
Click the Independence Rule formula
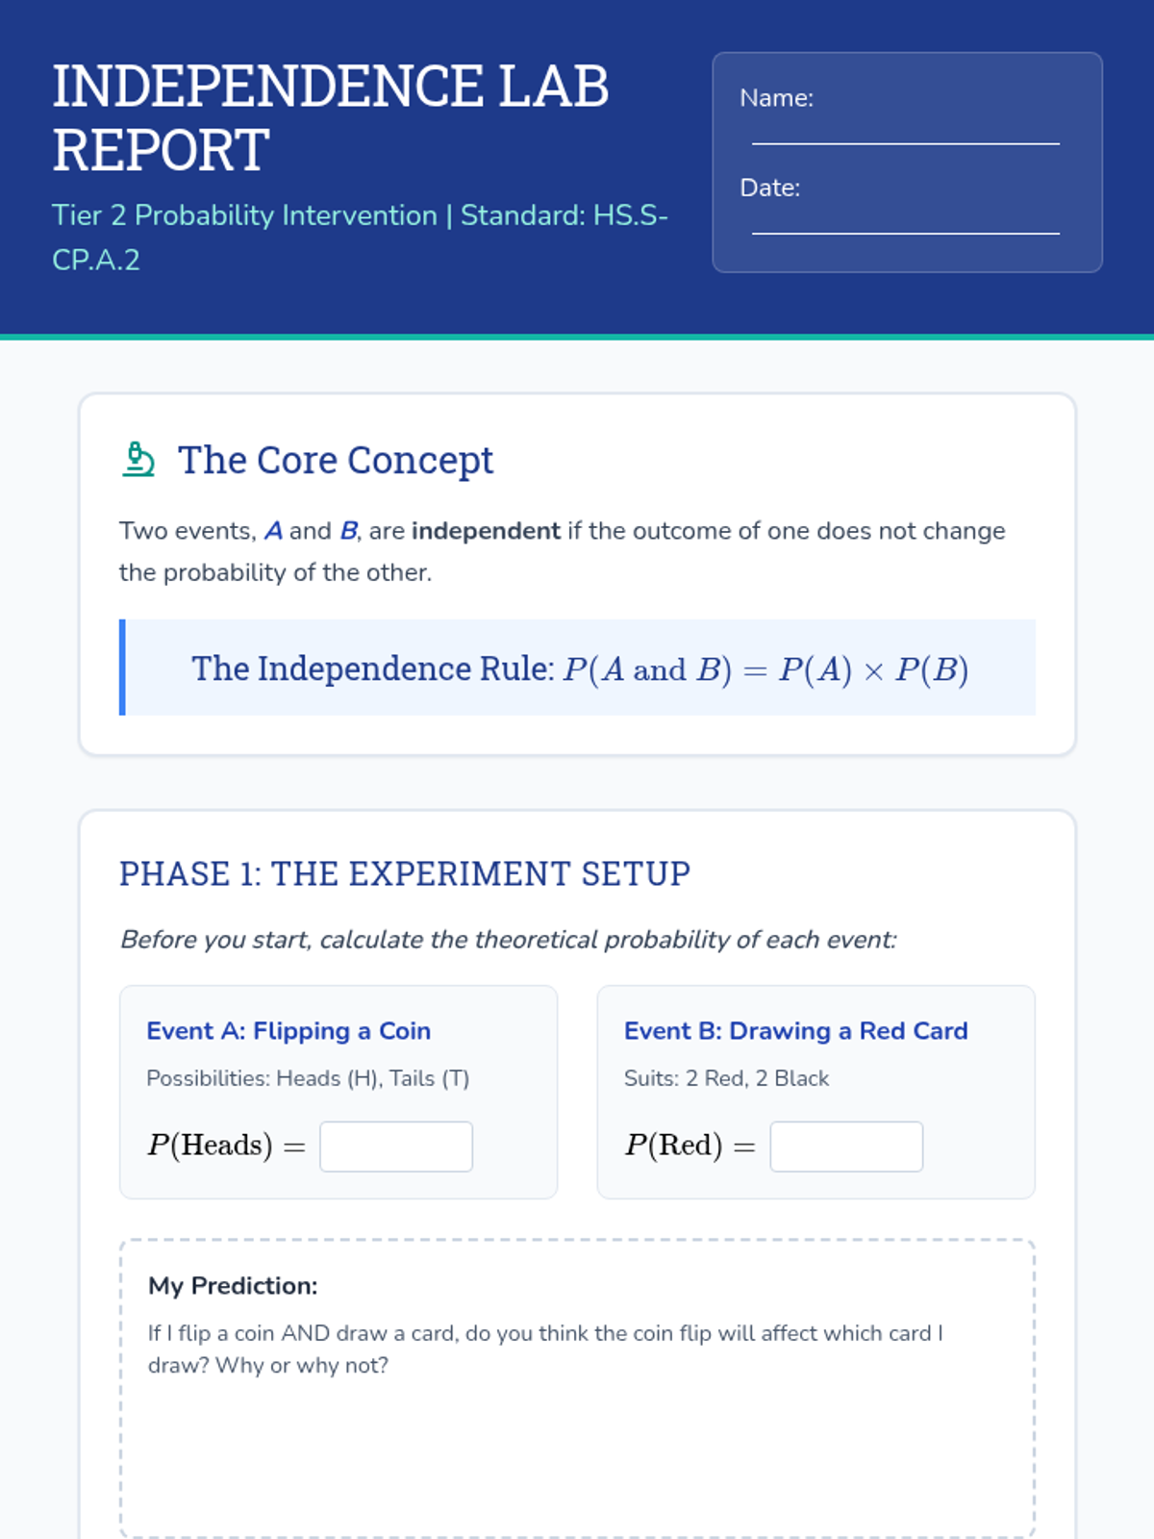click(x=580, y=669)
